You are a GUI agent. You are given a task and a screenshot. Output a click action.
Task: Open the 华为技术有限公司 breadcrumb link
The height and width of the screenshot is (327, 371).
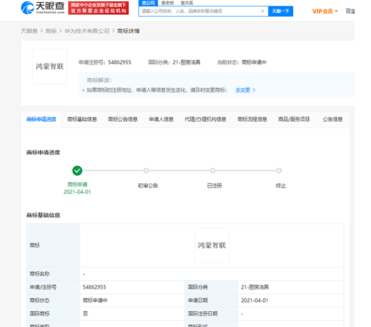click(87, 31)
